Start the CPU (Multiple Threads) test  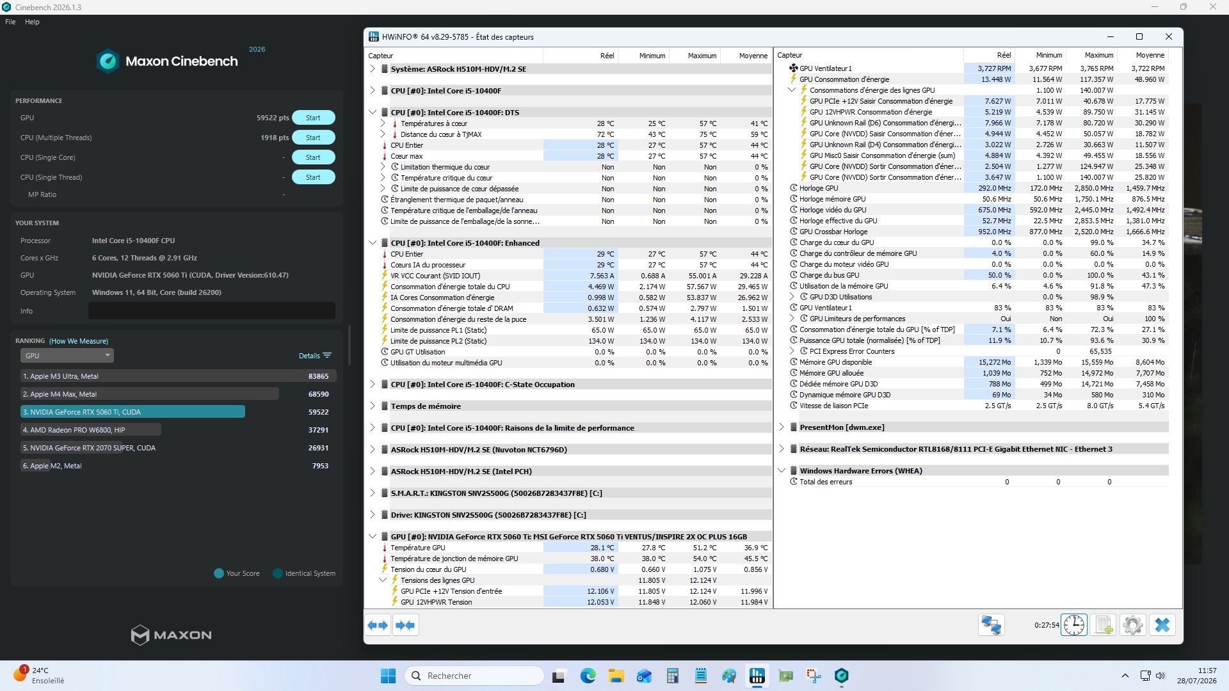pyautogui.click(x=313, y=138)
